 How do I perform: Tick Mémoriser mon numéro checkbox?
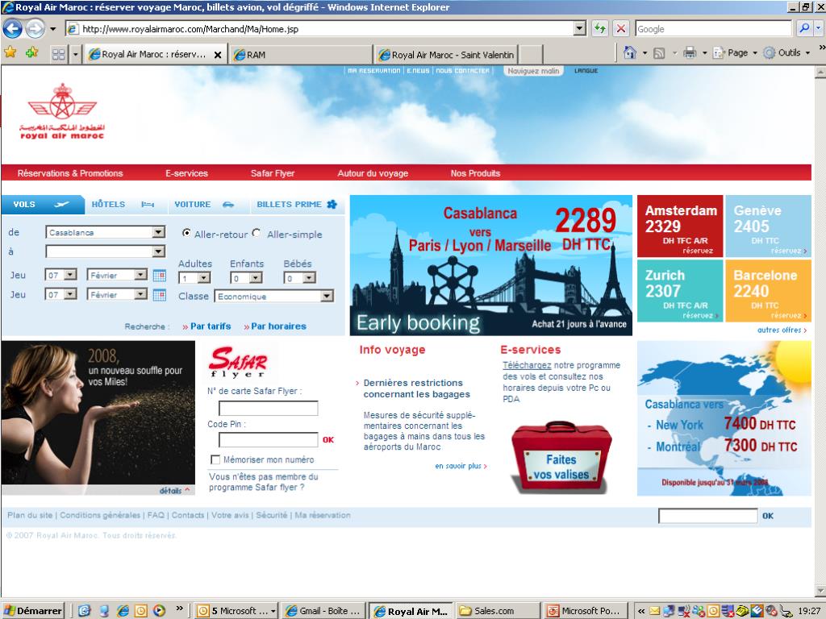pyautogui.click(x=215, y=459)
